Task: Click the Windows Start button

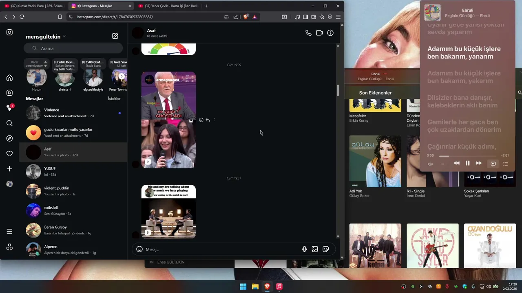Action: tap(243, 286)
